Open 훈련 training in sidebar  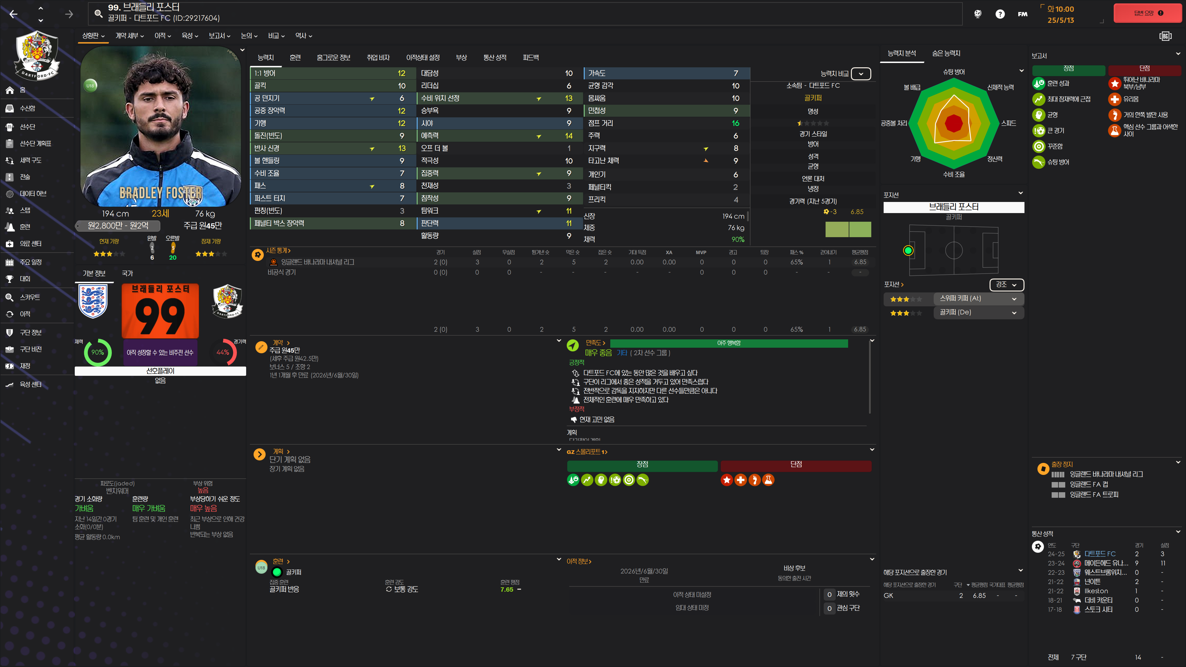[x=25, y=227]
